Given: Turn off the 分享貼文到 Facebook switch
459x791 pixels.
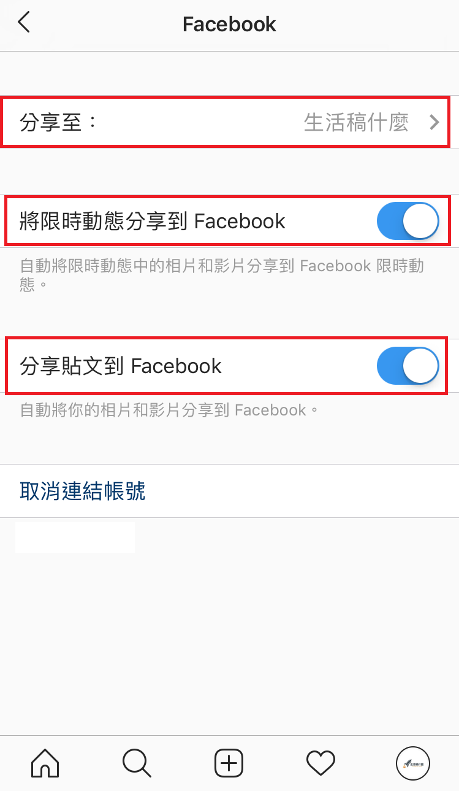Looking at the screenshot, I should pyautogui.click(x=408, y=366).
